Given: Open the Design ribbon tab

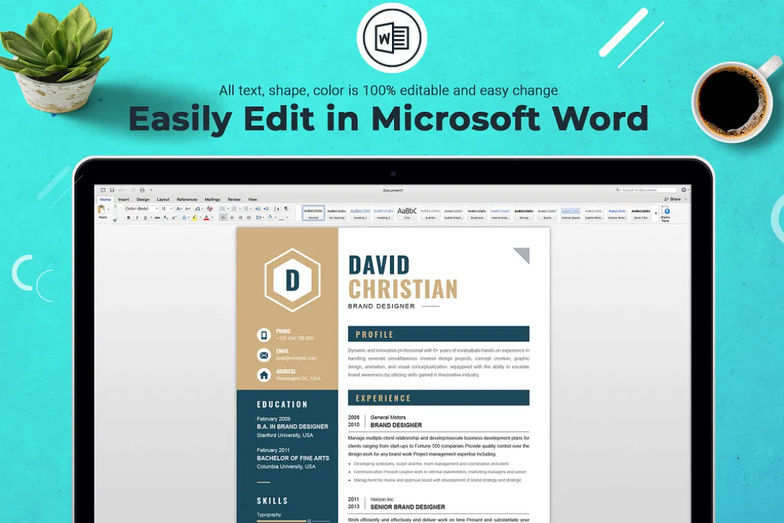Looking at the screenshot, I should point(143,199).
